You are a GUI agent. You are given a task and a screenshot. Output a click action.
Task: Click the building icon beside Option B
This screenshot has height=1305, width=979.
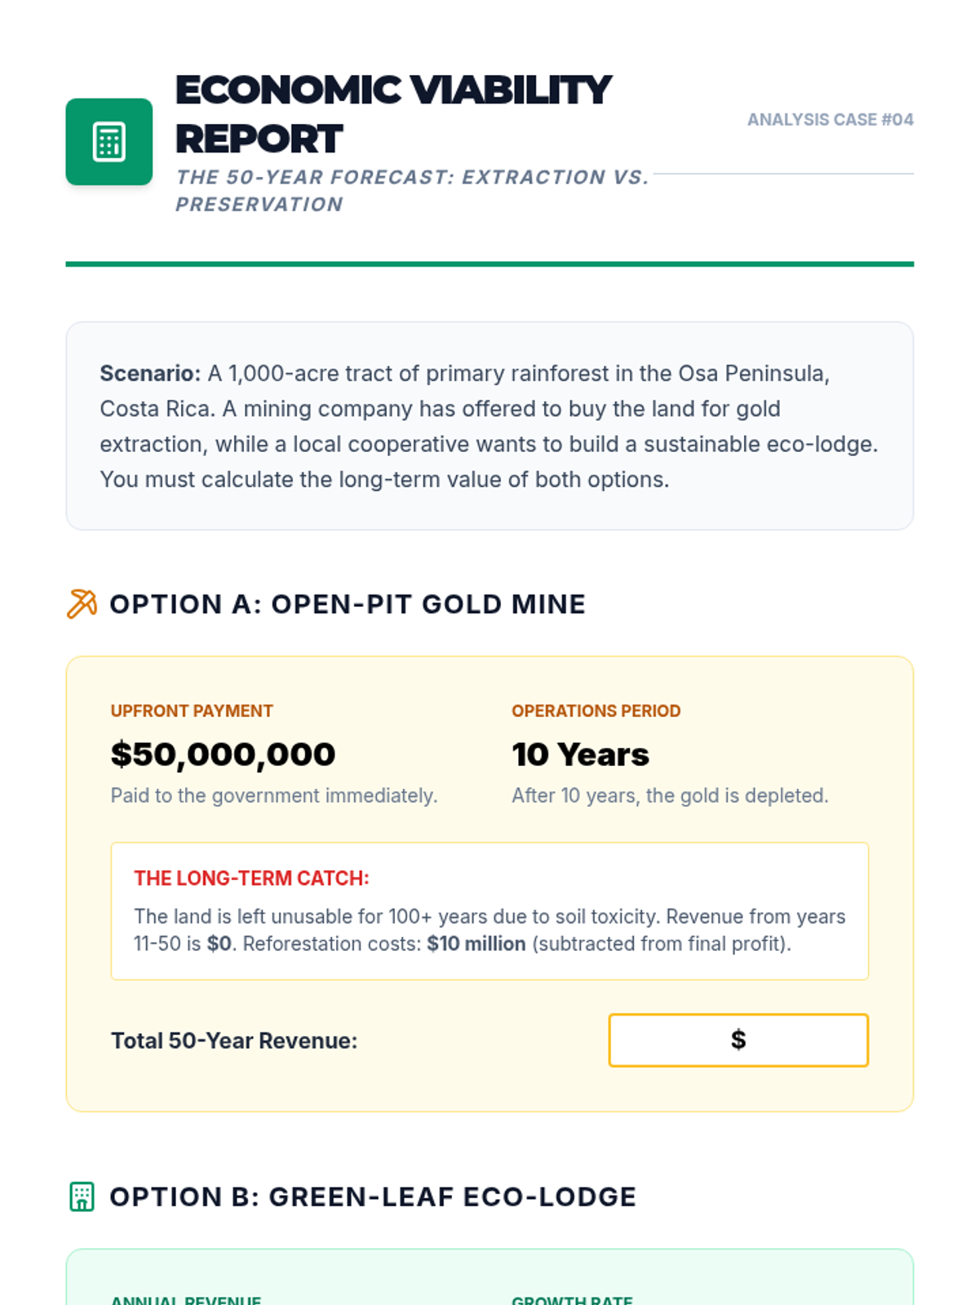[82, 1197]
